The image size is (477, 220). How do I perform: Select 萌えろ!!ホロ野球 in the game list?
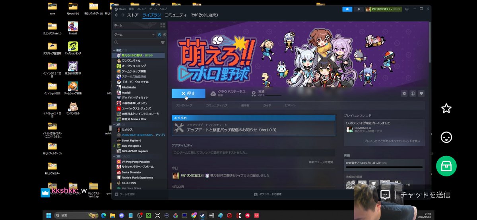tap(139, 55)
